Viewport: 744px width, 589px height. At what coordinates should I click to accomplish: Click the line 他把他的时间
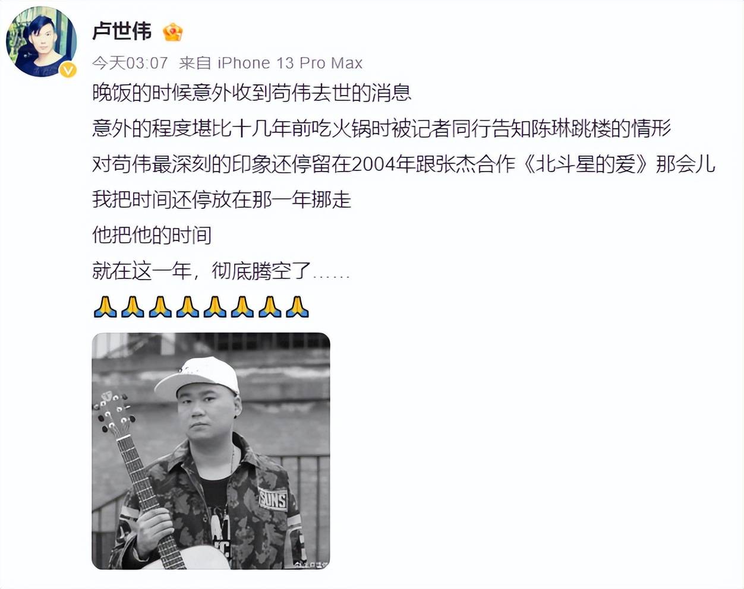click(152, 235)
